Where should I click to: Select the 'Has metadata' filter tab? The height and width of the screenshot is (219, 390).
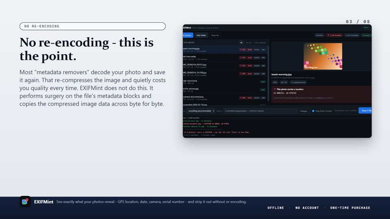click(x=260, y=43)
